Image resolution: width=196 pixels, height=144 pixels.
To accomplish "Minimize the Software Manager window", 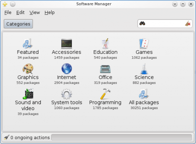I will pos(175,4).
